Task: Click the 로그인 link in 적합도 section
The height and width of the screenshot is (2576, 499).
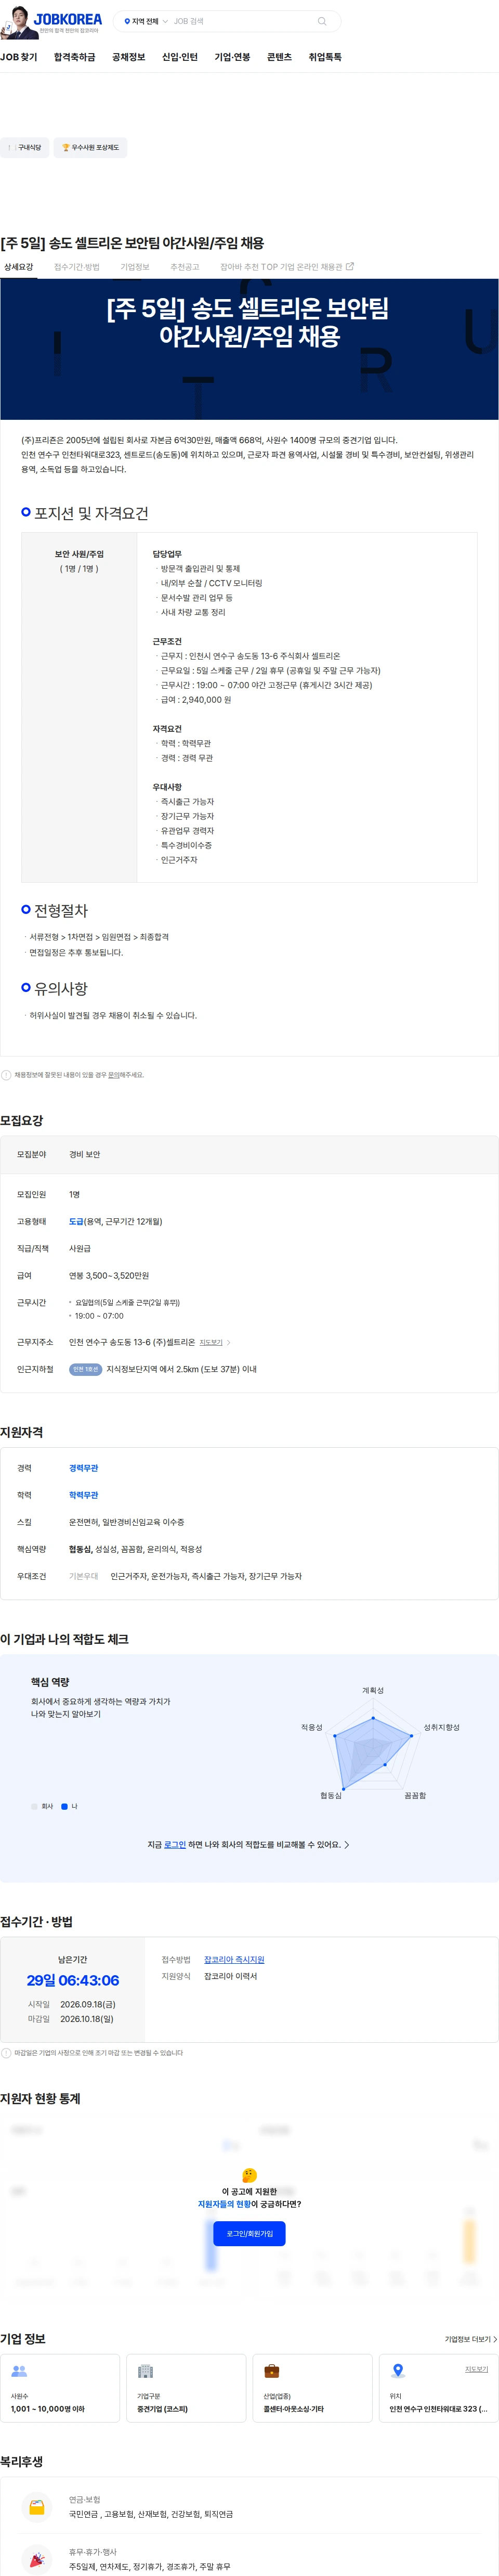Action: [175, 1844]
